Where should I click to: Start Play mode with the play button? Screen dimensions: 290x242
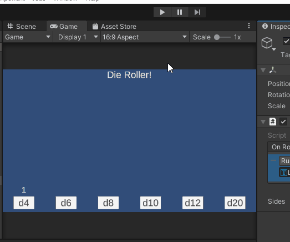(162, 12)
